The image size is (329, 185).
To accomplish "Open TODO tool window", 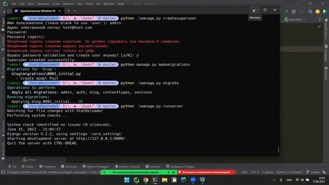I will [x=27, y=166].
